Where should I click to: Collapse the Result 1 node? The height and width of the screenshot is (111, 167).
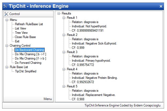tap(64, 18)
